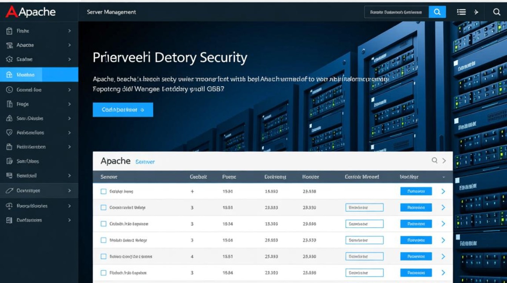Check the last visible table row checkbox
507x283 pixels.
103,272
